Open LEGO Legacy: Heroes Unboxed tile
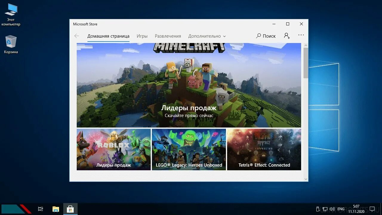This screenshot has width=382, height=215. pos(189,149)
